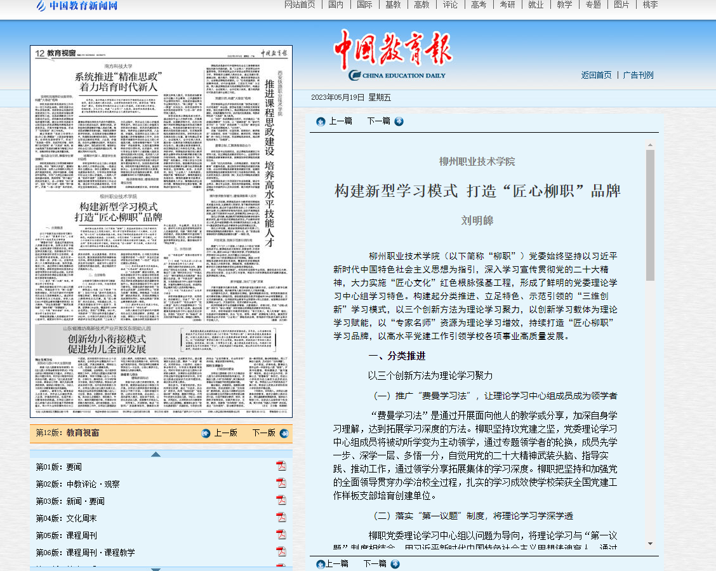Click the previous edition (上一版) arrow icon

[206, 433]
